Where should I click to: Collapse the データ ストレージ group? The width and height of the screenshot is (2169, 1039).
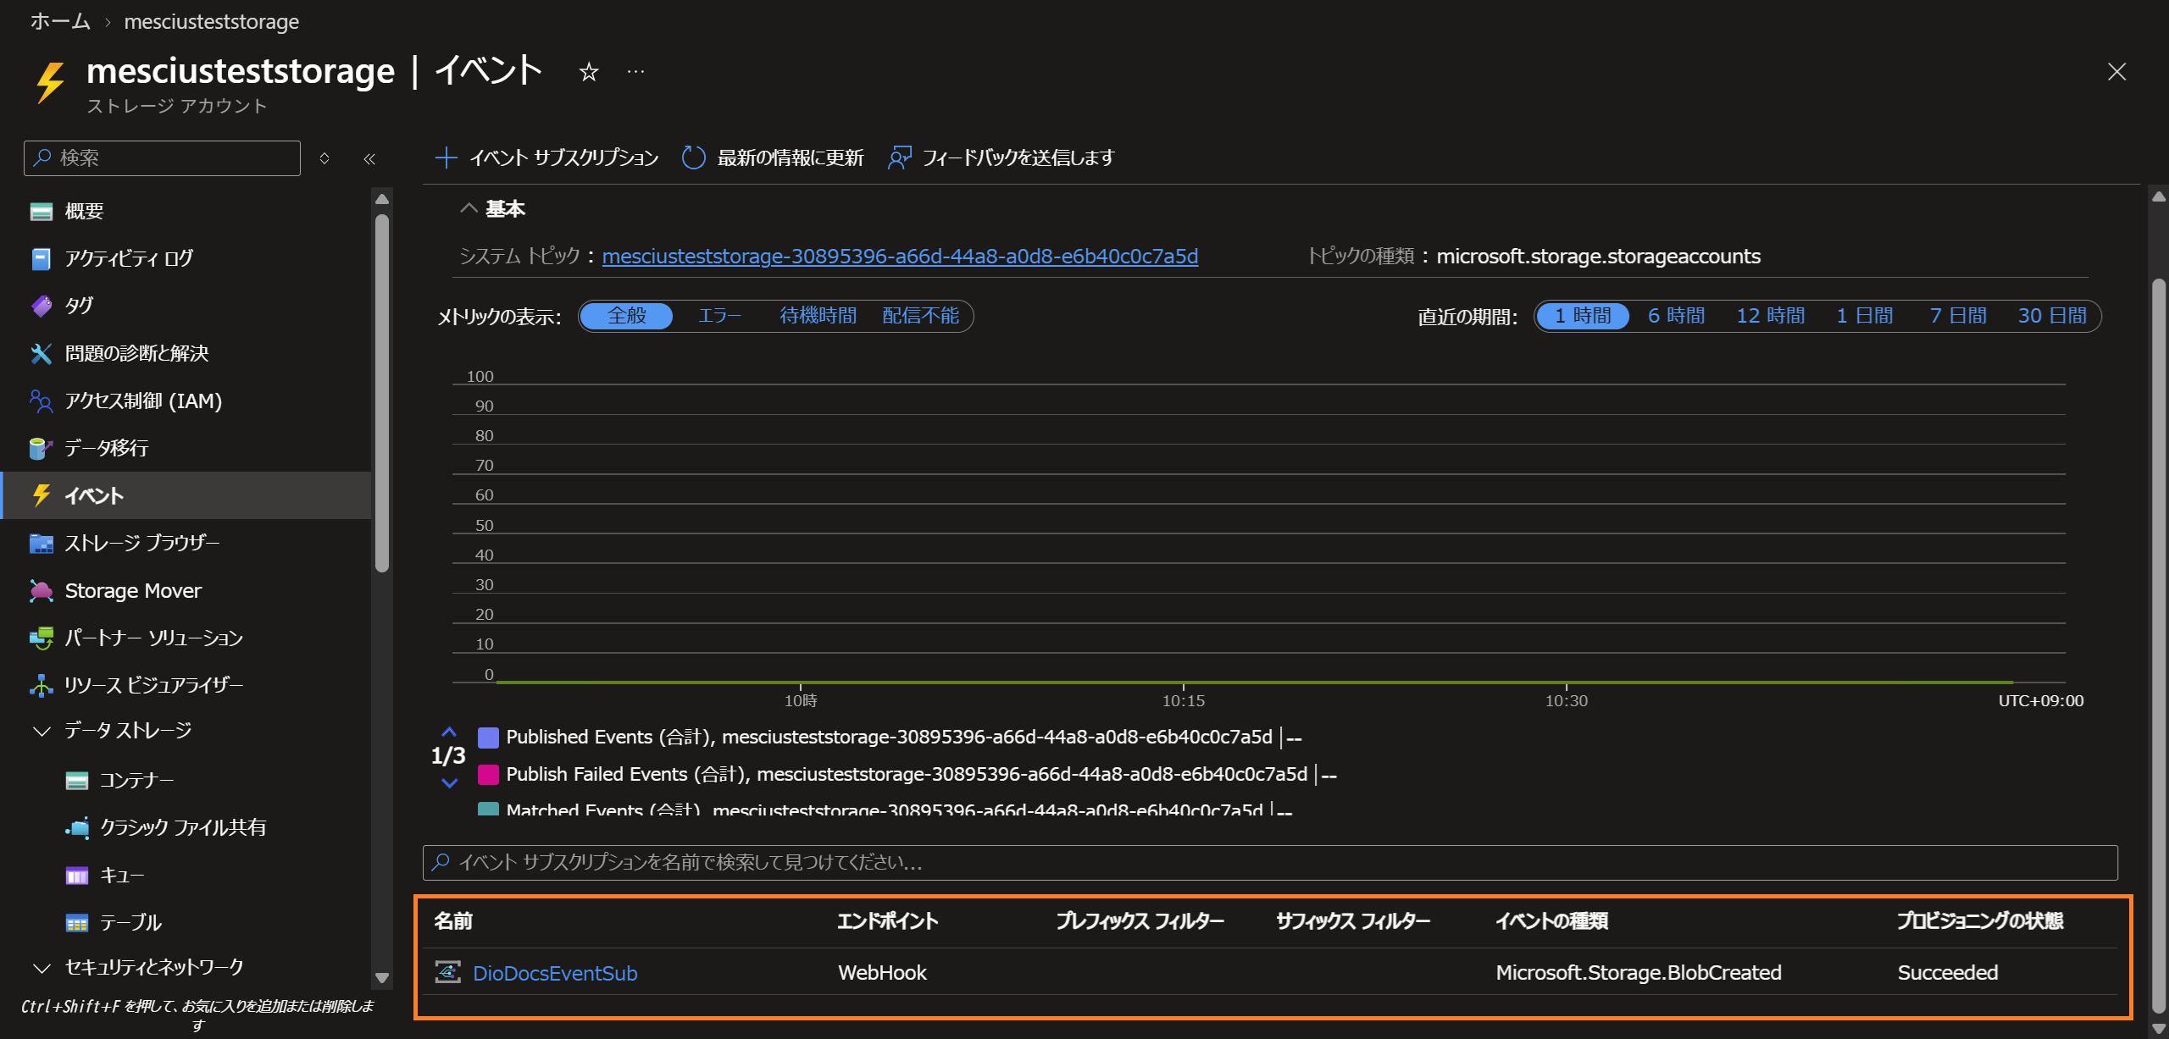click(41, 731)
